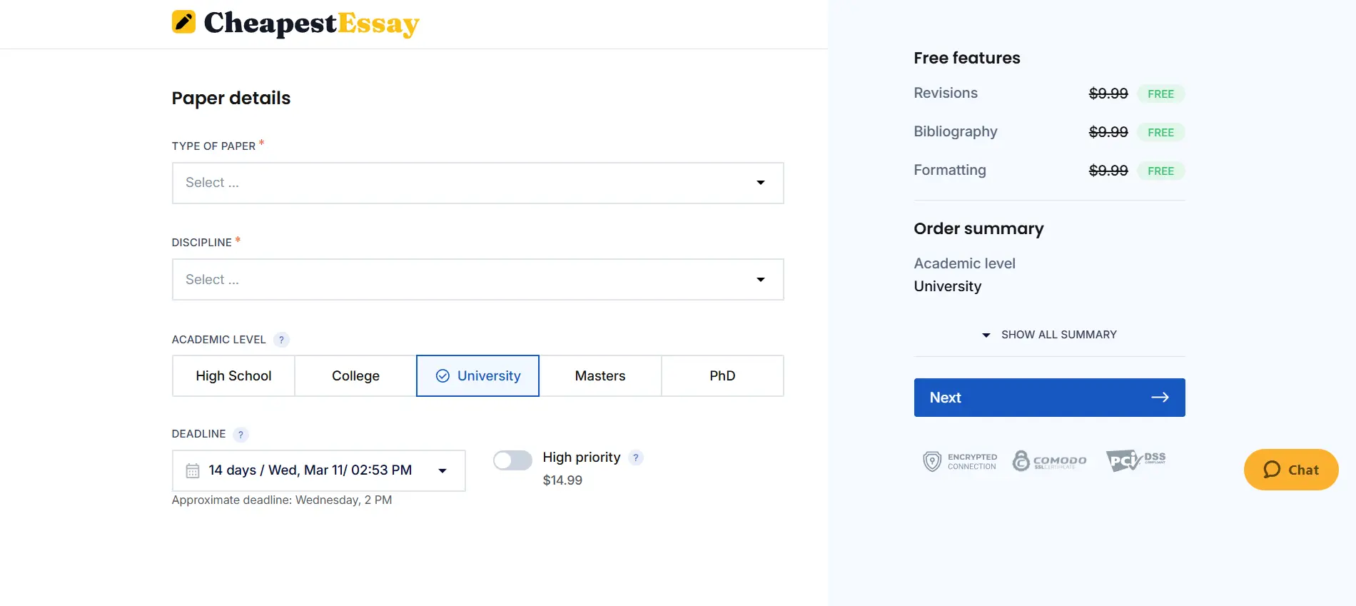Click the High priority help question mark icon

point(636,458)
